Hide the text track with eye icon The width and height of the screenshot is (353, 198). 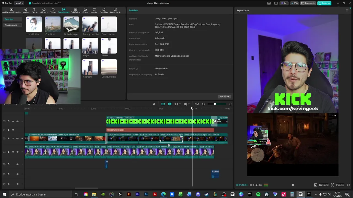[13, 130]
